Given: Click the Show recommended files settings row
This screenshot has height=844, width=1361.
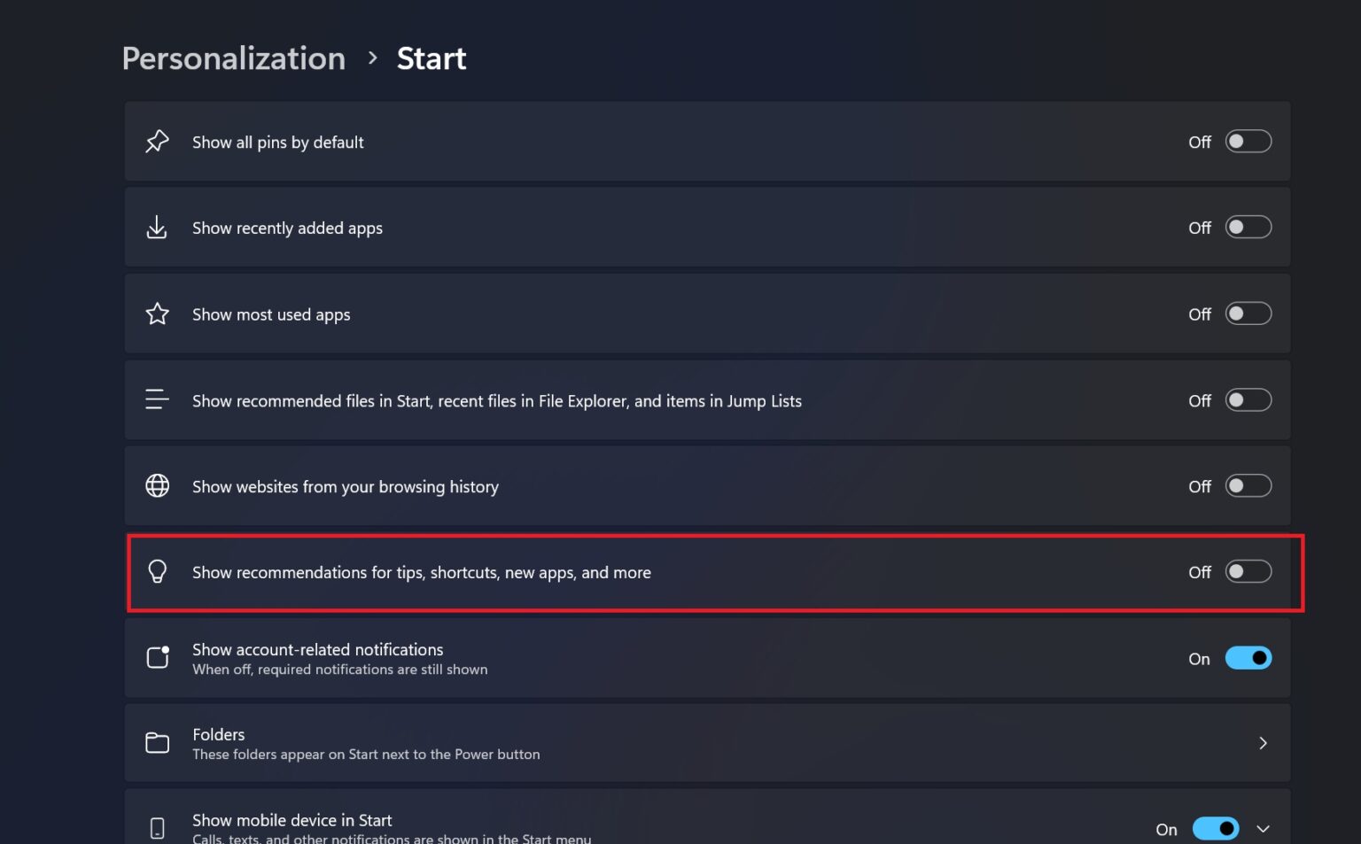Looking at the screenshot, I should click(x=620, y=399).
